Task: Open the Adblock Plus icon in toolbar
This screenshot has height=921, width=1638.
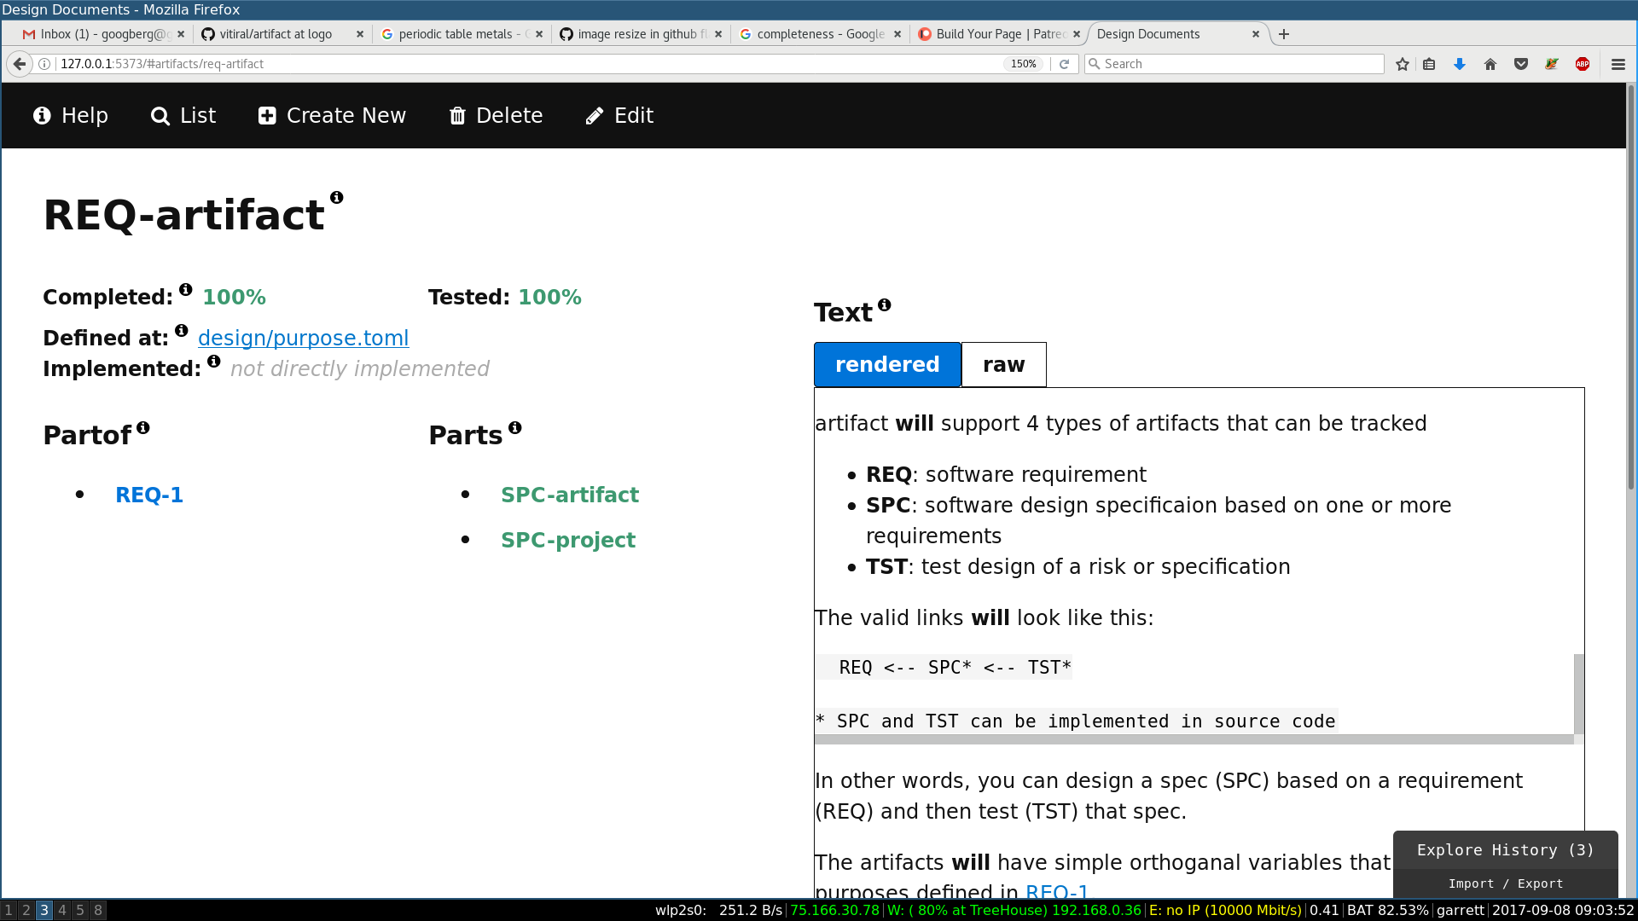Action: pyautogui.click(x=1583, y=64)
